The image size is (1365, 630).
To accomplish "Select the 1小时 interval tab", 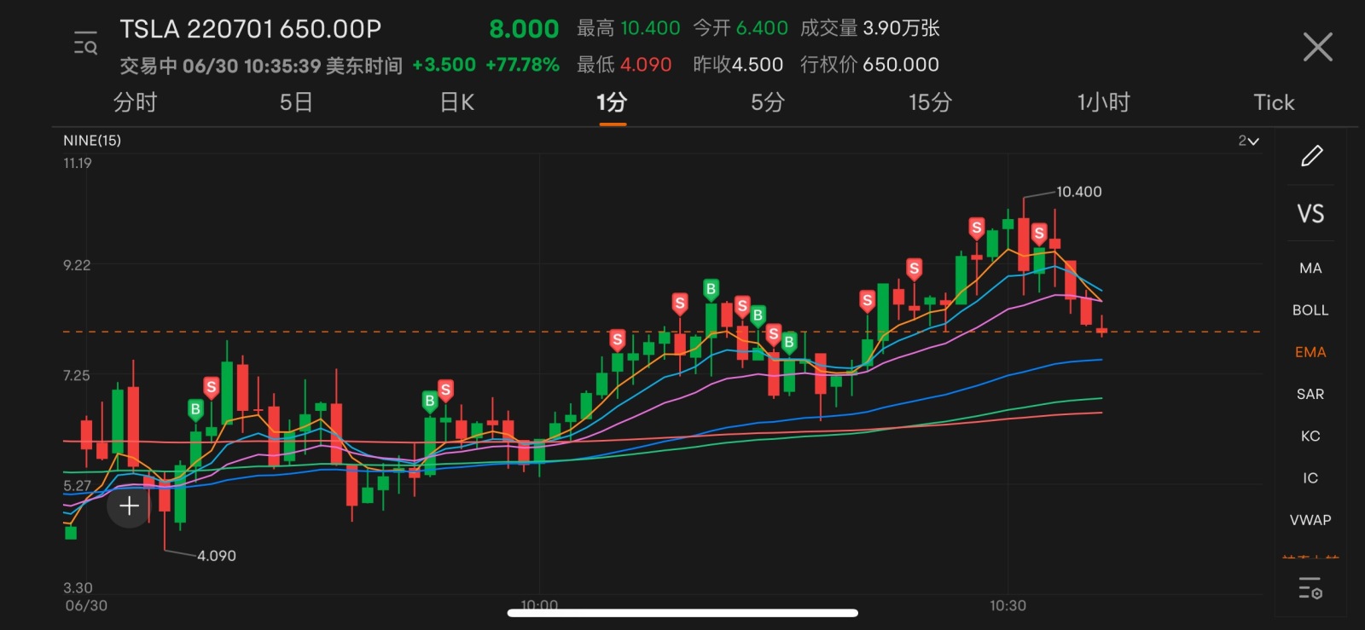I will coord(1103,102).
